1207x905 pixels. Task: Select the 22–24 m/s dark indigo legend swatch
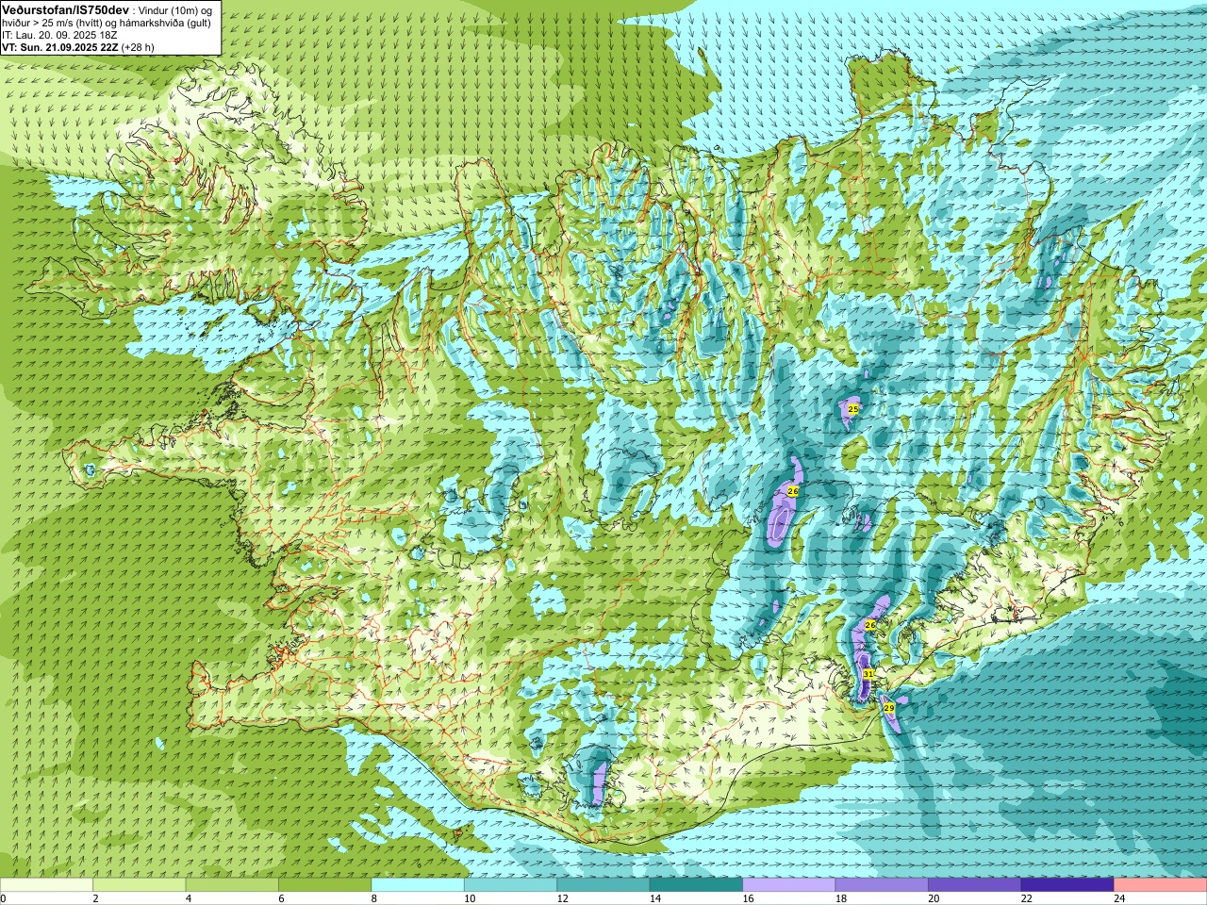click(x=1067, y=885)
